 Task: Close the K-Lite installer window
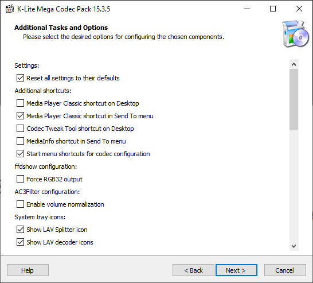299,9
